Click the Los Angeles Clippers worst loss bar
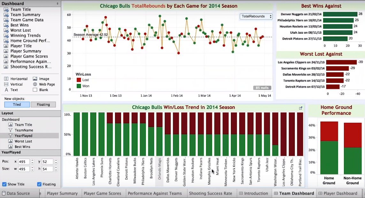Screen dimensions: 365x198 click(x=341, y=62)
